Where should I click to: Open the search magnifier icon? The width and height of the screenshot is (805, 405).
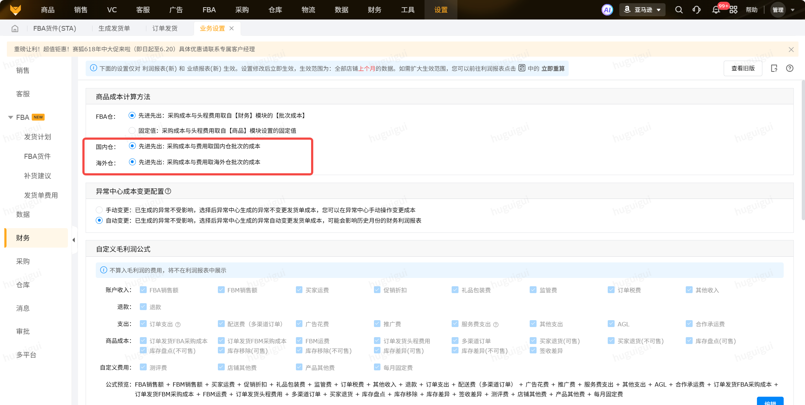[679, 10]
